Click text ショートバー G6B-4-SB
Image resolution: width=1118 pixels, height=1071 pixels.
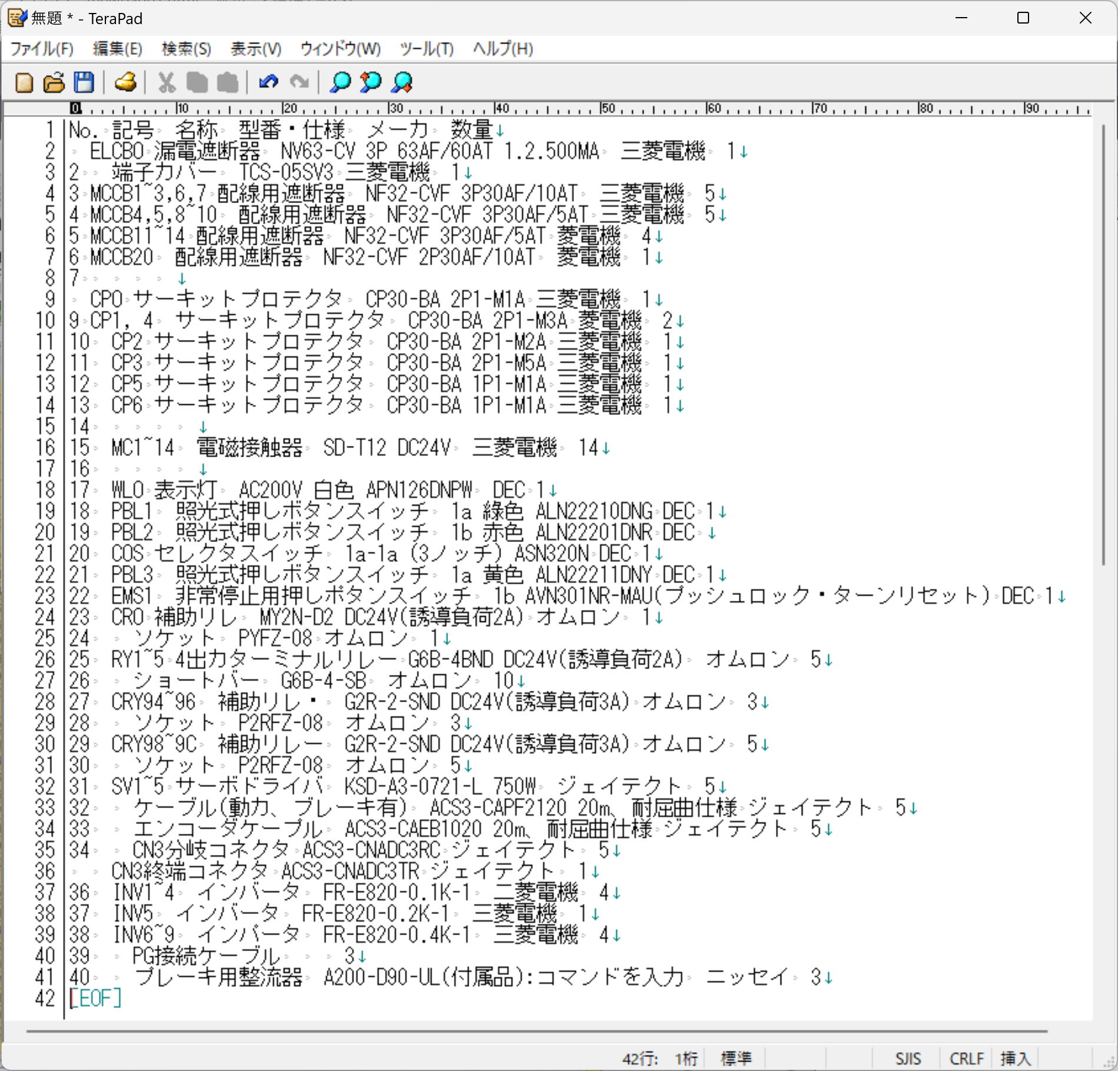click(x=250, y=680)
